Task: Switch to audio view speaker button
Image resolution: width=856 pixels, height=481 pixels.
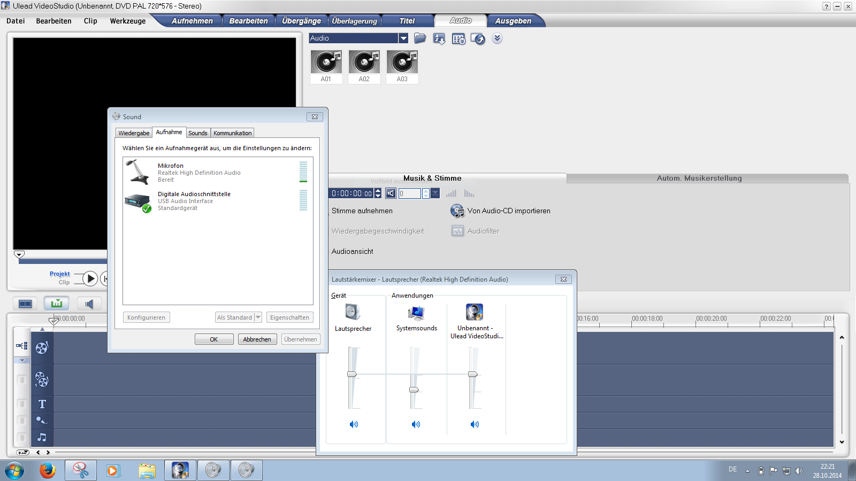Action: pos(89,304)
